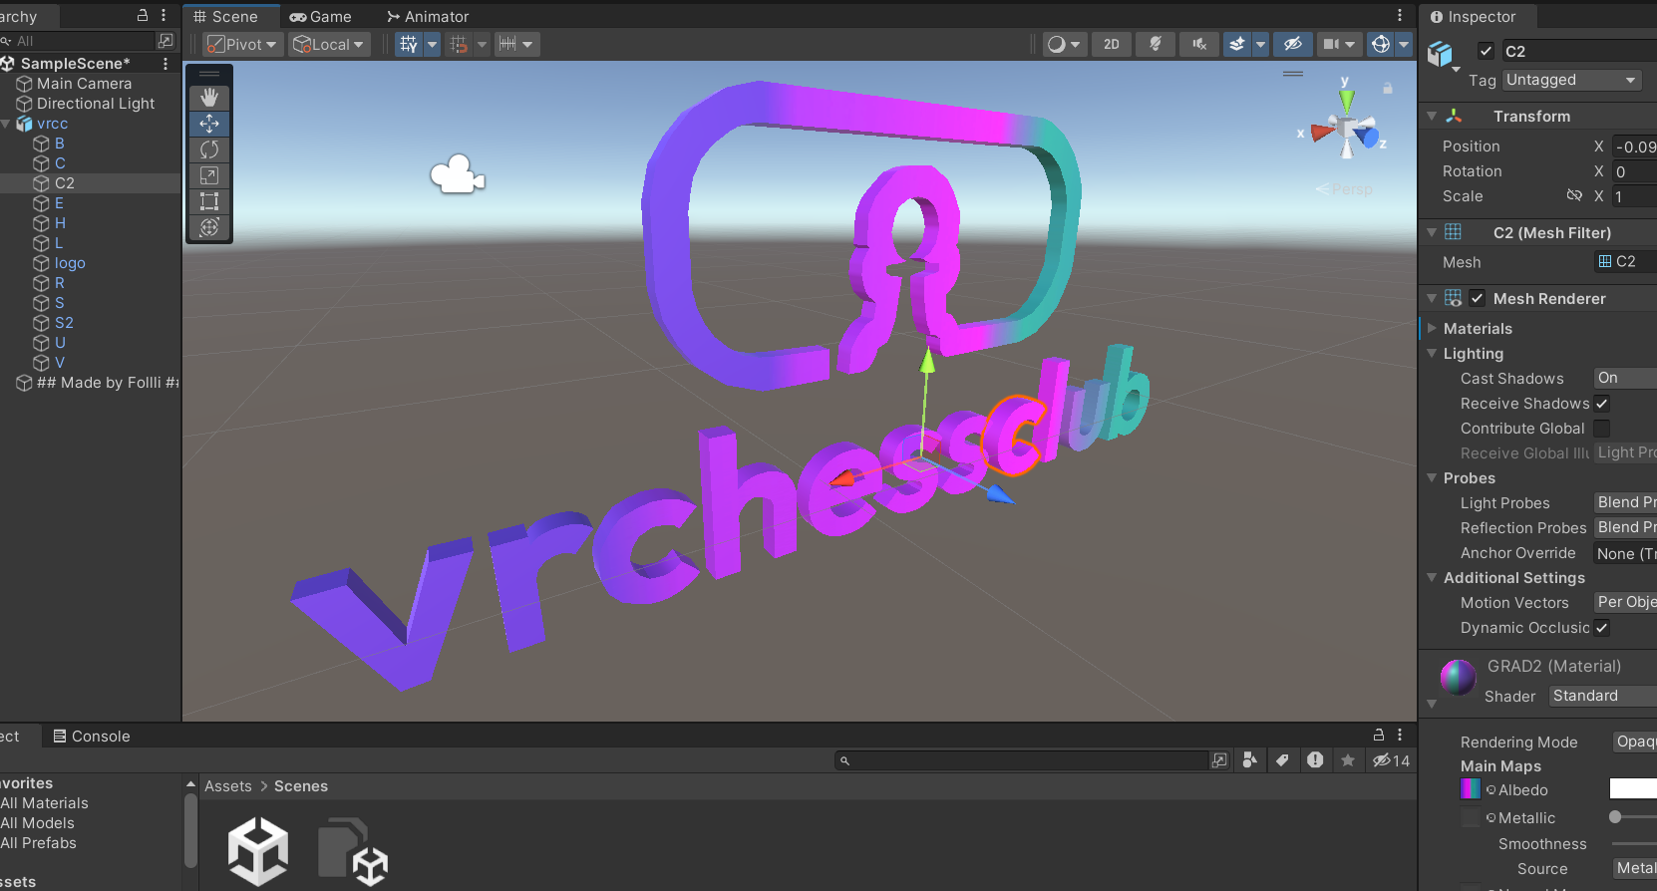Viewport: 1657px width, 891px height.
Task: Click the project search field
Action: [1022, 760]
